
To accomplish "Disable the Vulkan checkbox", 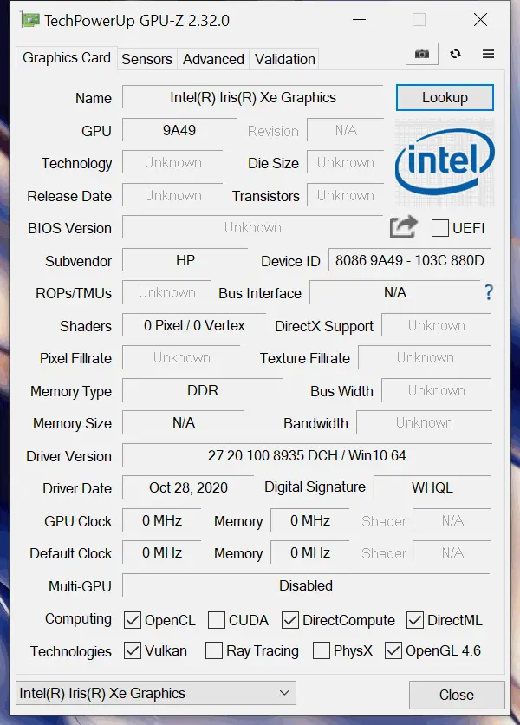I will [133, 651].
